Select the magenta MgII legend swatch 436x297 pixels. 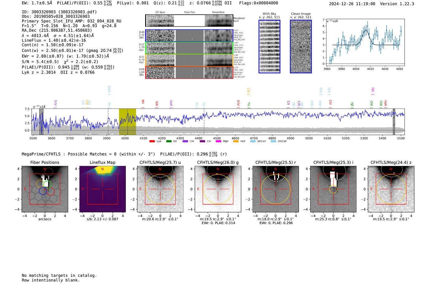tap(218, 141)
